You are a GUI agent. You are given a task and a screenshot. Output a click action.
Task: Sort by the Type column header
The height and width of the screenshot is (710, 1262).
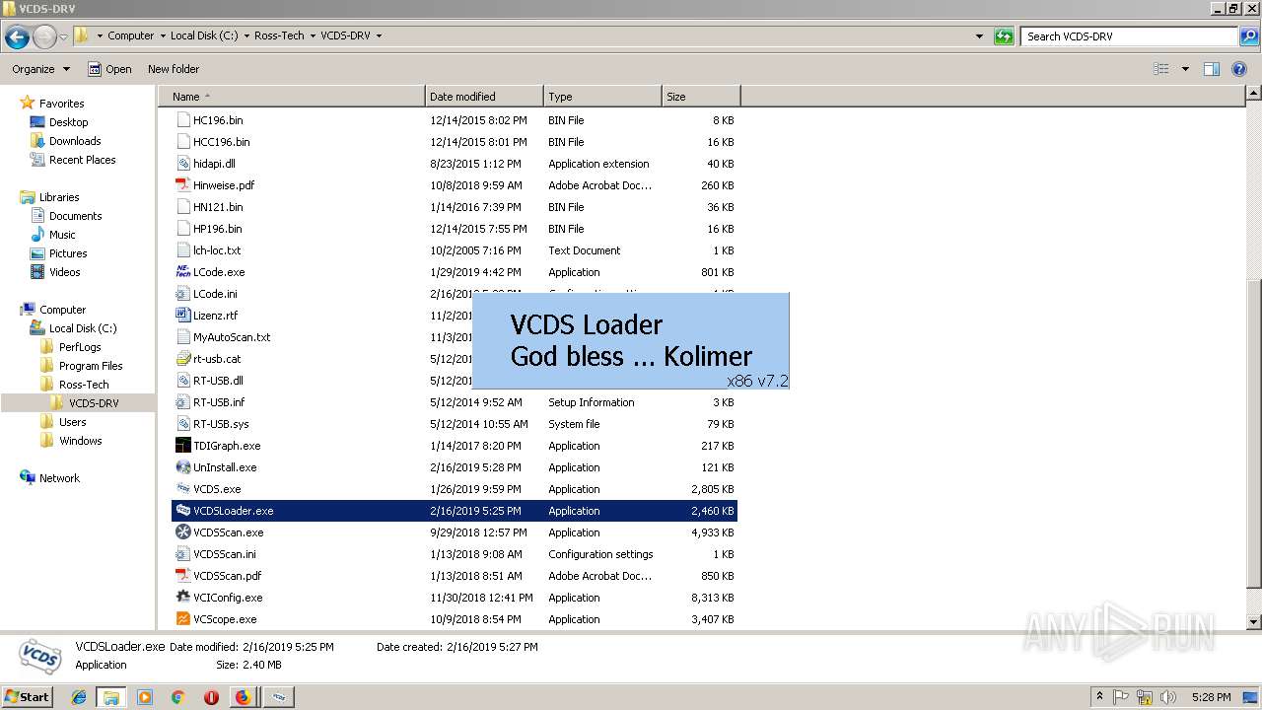(602, 97)
